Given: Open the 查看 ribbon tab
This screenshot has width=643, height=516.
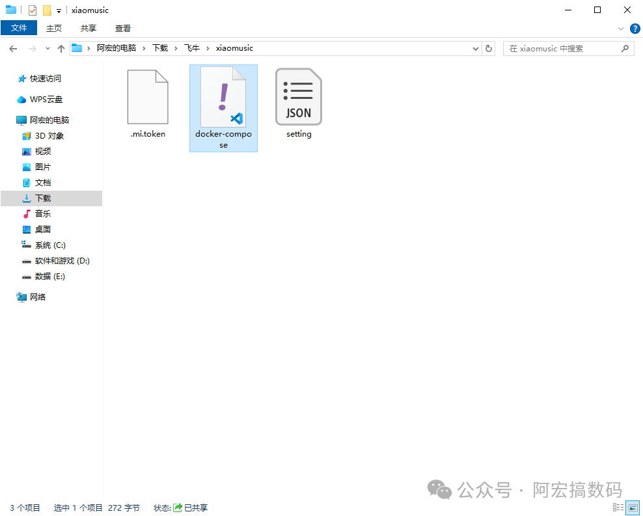Looking at the screenshot, I should click(122, 28).
